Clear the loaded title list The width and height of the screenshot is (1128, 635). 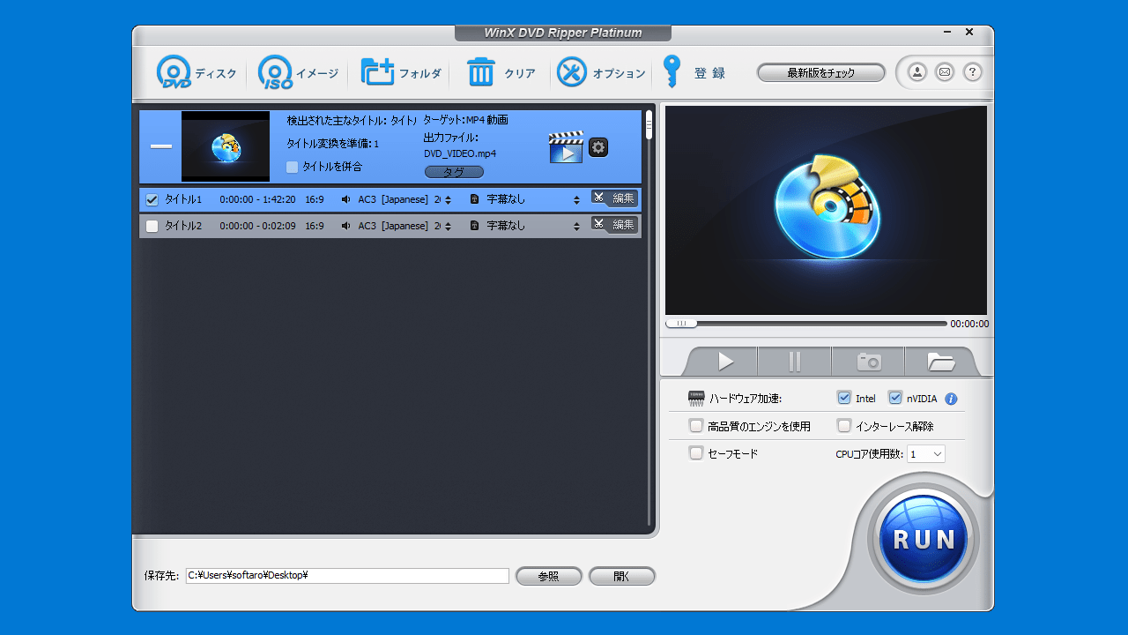click(501, 73)
